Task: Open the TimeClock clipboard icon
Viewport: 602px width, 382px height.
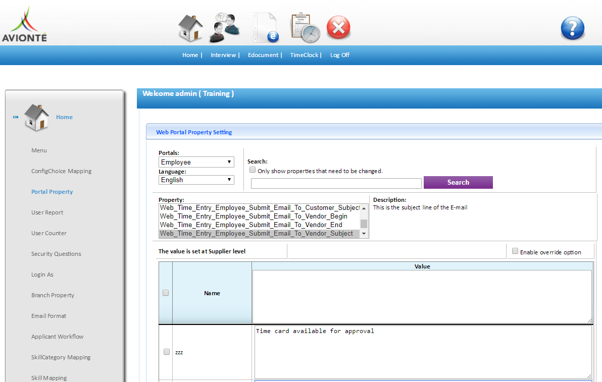Action: 305,28
